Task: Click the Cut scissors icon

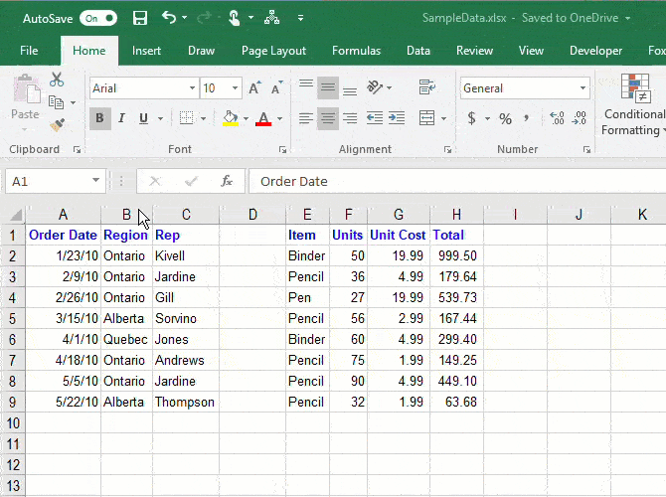Action: click(57, 80)
